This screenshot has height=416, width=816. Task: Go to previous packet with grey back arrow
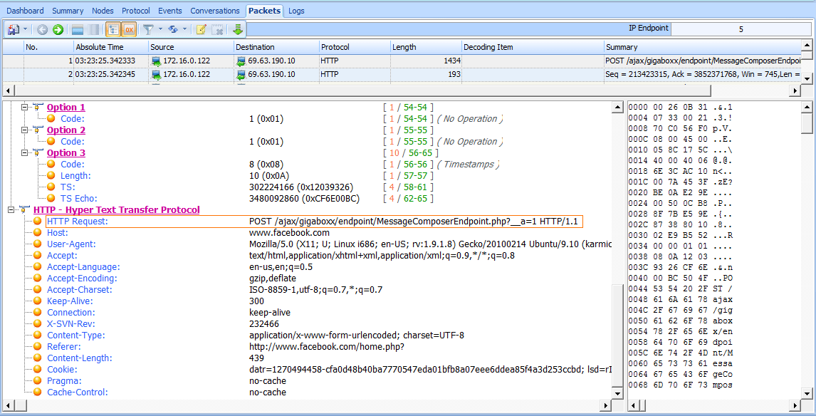42,30
